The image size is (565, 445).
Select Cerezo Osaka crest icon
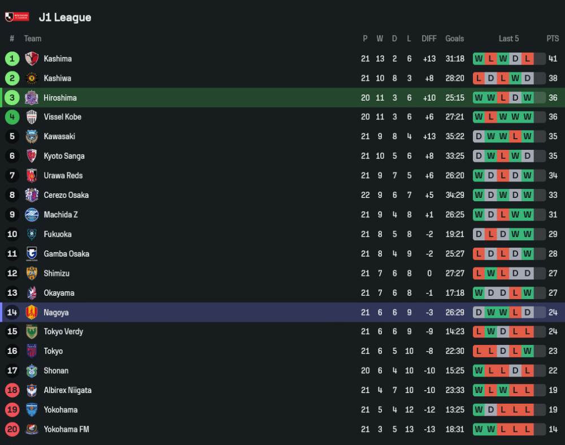(32, 195)
